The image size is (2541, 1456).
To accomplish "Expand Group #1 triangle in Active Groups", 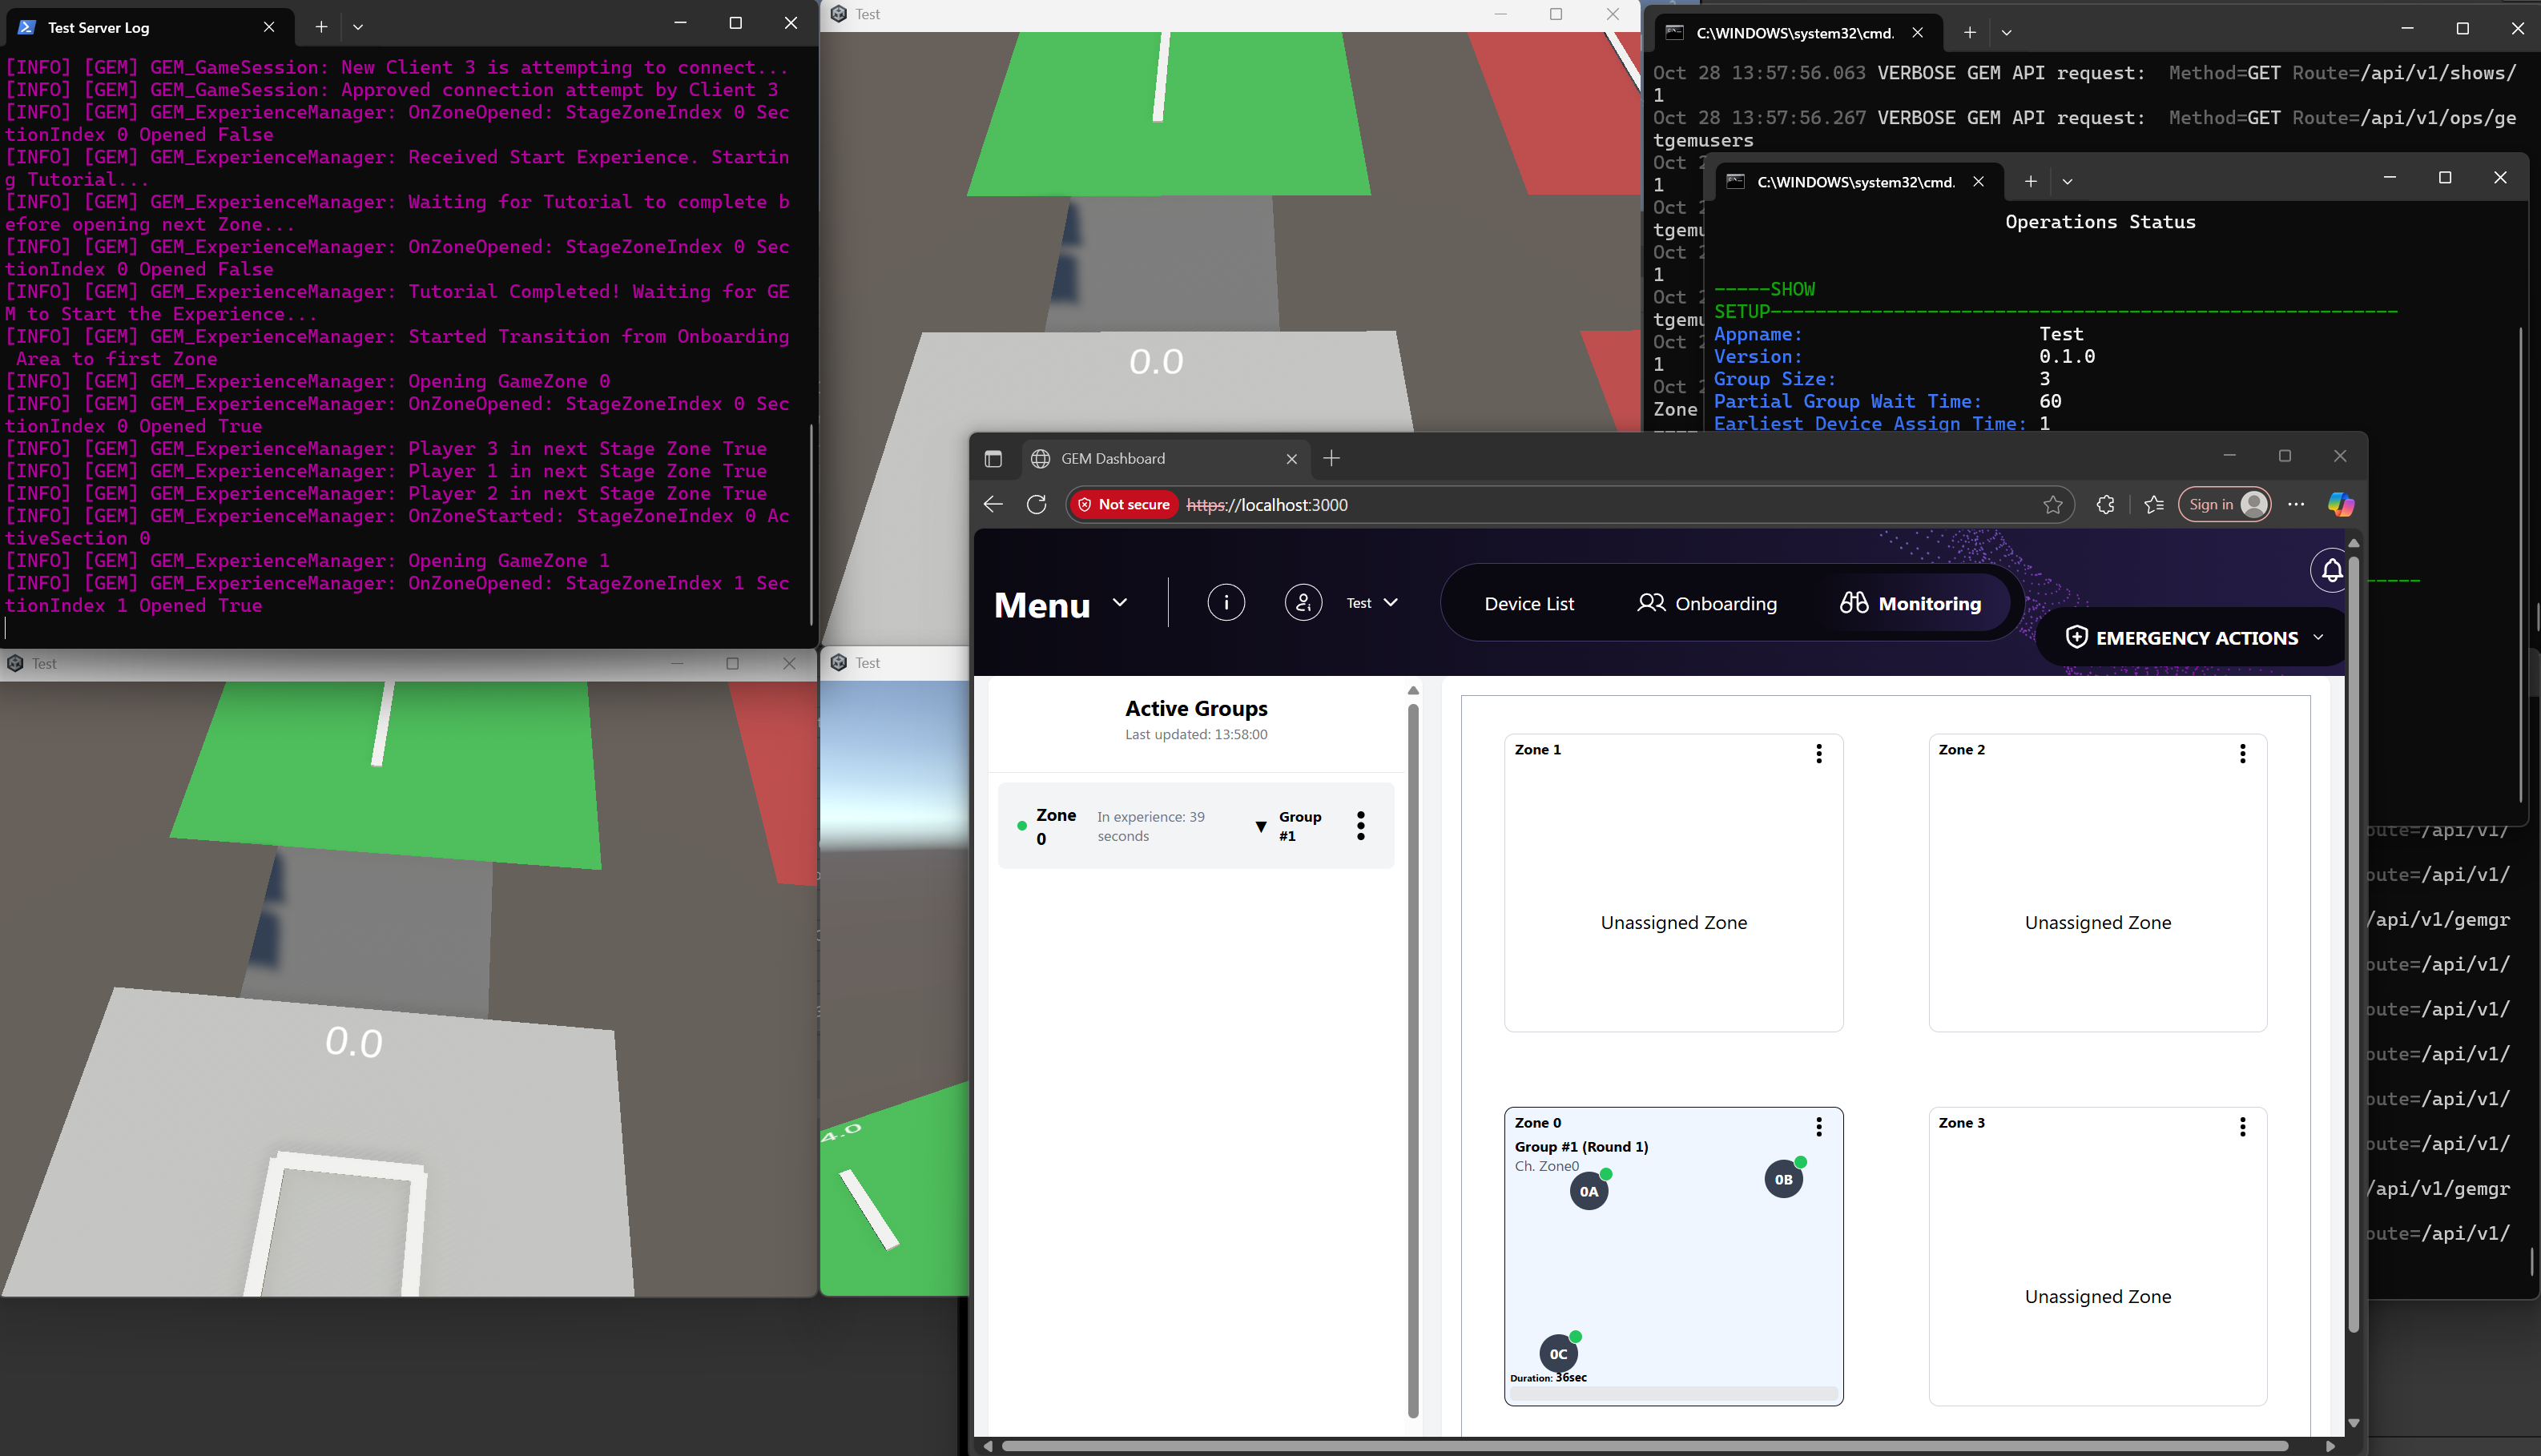I will [1260, 826].
